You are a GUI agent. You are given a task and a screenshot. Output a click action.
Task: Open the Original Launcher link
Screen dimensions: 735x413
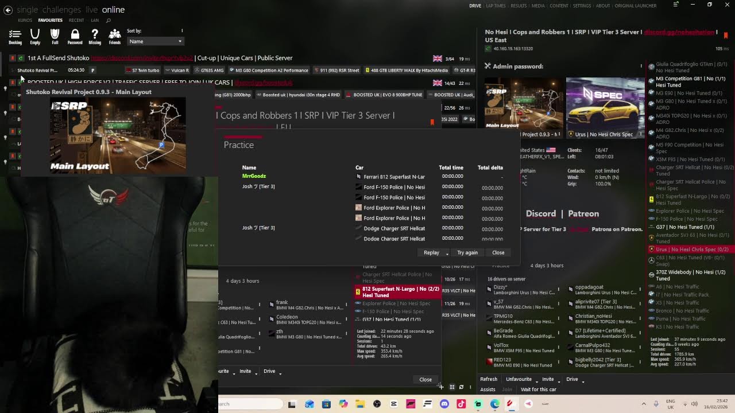pyautogui.click(x=636, y=6)
